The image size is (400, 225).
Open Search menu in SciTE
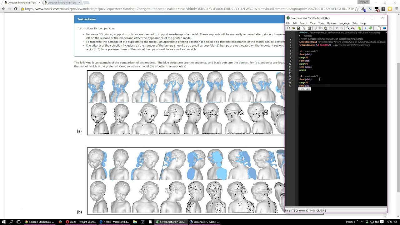[x=303, y=23]
